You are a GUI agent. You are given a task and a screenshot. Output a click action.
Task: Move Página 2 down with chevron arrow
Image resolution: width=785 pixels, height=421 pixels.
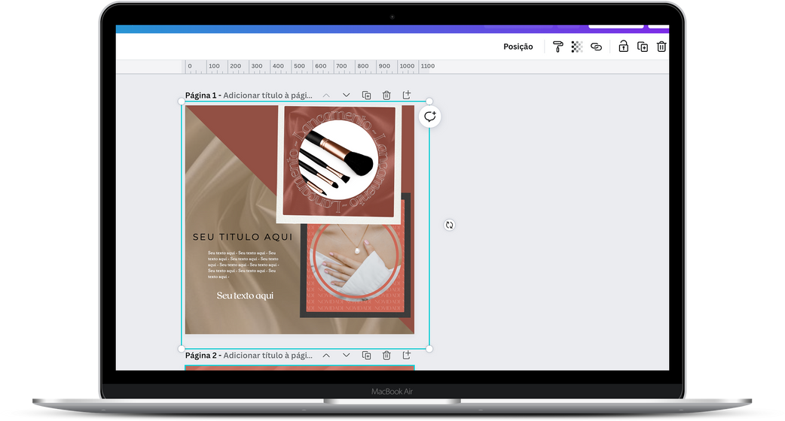347,356
